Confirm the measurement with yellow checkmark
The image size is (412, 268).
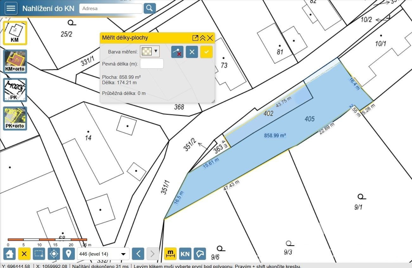(x=206, y=52)
